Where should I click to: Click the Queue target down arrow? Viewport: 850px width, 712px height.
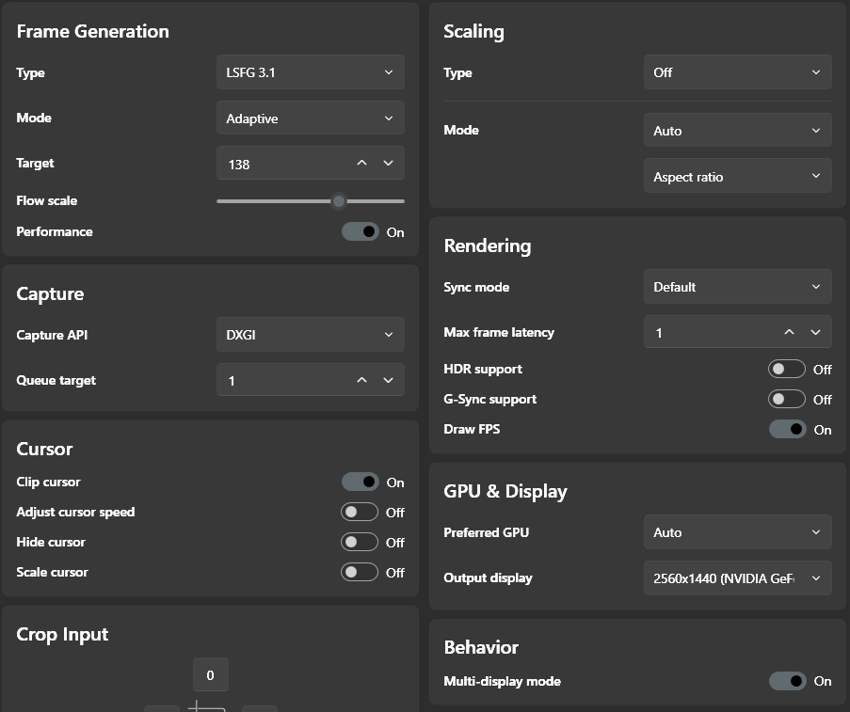point(389,380)
